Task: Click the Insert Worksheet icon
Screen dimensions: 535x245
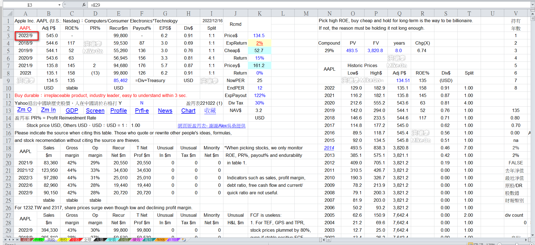Action: click(184, 240)
